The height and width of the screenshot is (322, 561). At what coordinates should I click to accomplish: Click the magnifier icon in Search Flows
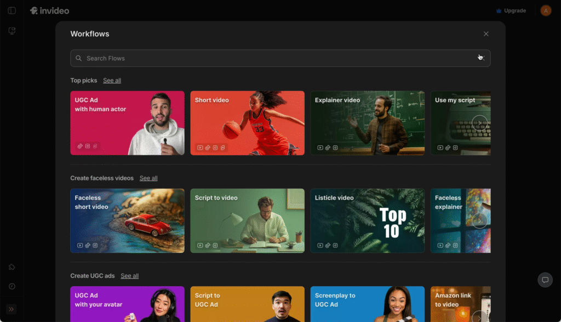point(79,58)
